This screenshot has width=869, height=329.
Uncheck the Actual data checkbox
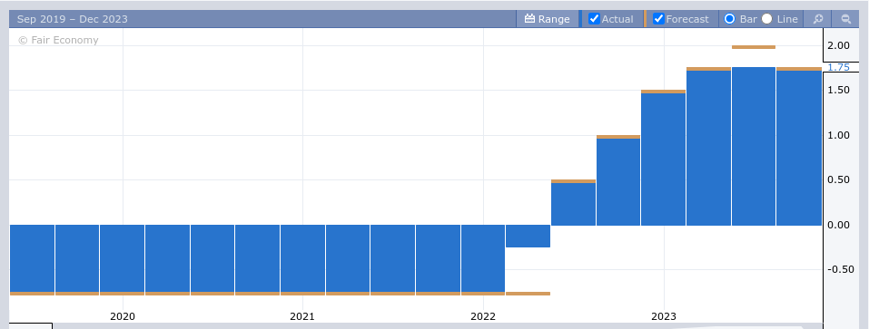[594, 19]
